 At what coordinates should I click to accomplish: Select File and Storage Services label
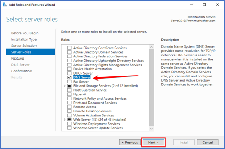[106, 86]
